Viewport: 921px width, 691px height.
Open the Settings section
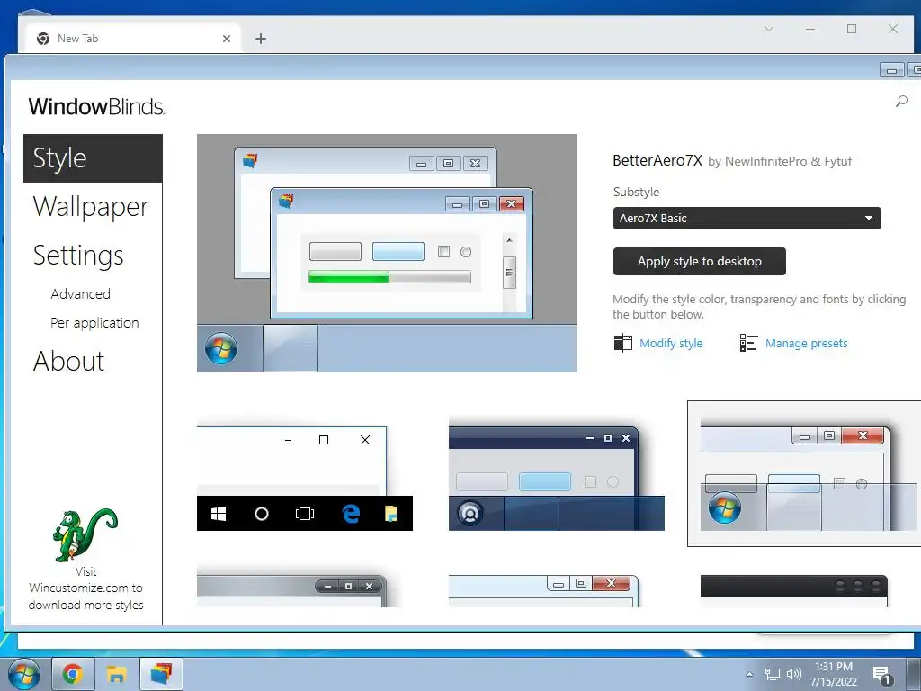coord(78,255)
